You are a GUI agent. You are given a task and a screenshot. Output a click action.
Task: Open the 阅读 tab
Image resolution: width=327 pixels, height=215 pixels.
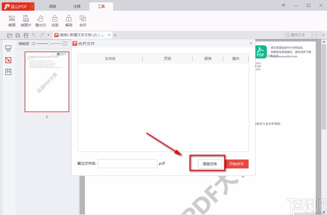coord(53,7)
